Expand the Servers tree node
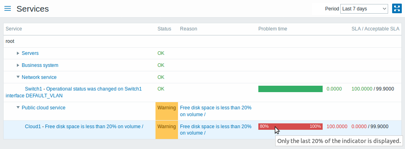405x149 pixels. point(18,53)
